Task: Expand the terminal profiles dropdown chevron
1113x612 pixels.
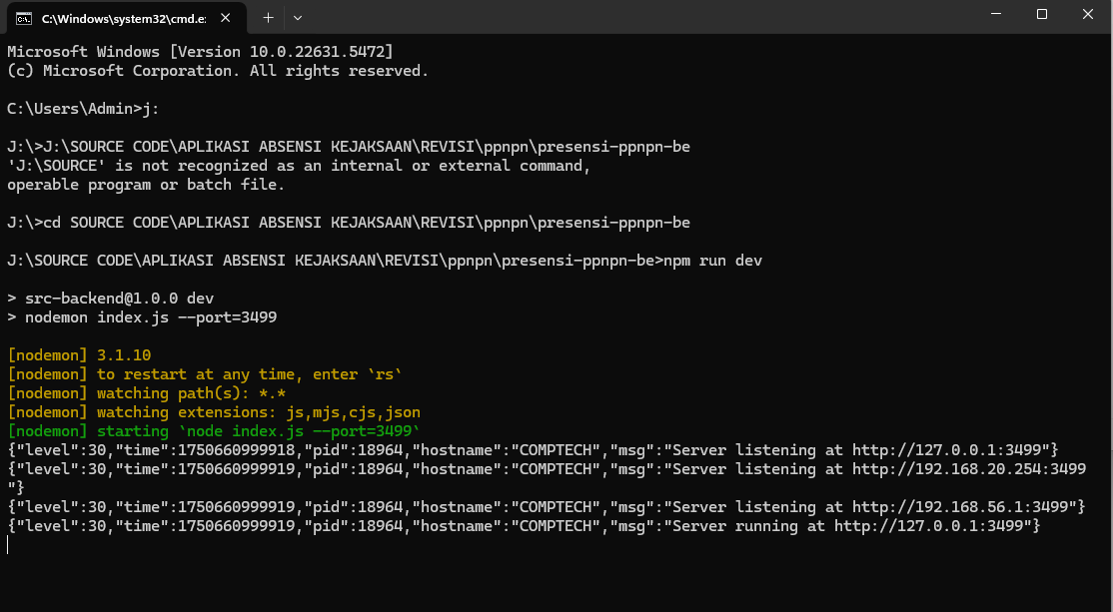Action: 298,17
